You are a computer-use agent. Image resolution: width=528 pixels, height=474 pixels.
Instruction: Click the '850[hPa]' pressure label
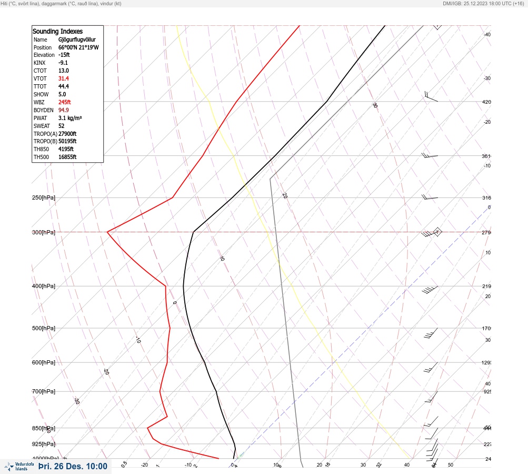pyautogui.click(x=44, y=428)
